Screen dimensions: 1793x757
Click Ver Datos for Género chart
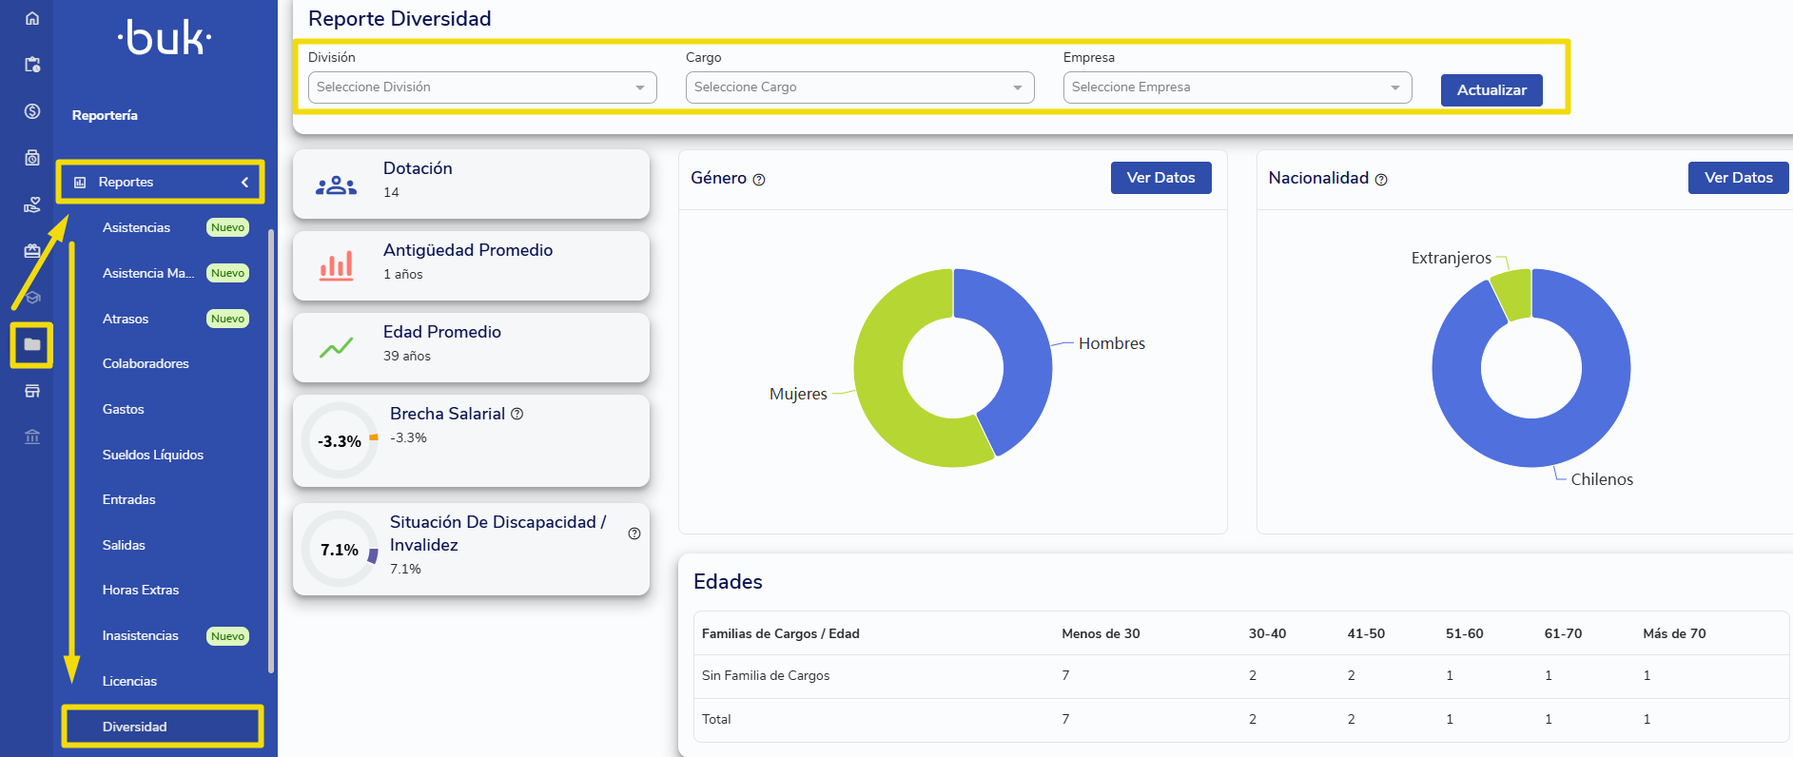pyautogui.click(x=1160, y=178)
